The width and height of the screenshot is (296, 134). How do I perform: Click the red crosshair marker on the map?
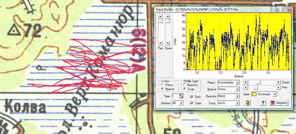pyautogui.click(x=110, y=87)
